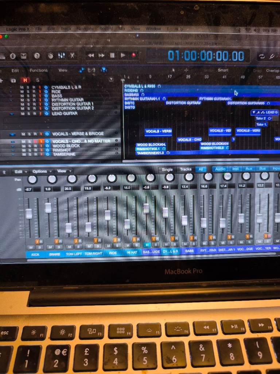Open the mixer Options dropdown menu
The height and width of the screenshot is (374, 280).
[x=42, y=171]
